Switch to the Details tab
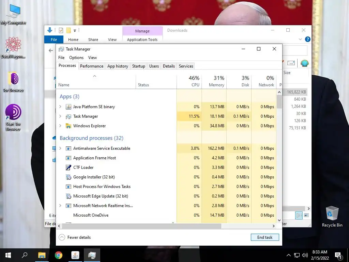The height and width of the screenshot is (262, 349). tap(169, 66)
